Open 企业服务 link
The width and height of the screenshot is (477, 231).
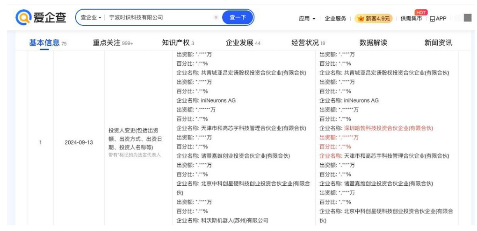335,19
